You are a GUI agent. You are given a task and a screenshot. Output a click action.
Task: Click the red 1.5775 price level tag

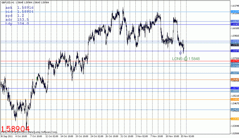[235, 61]
